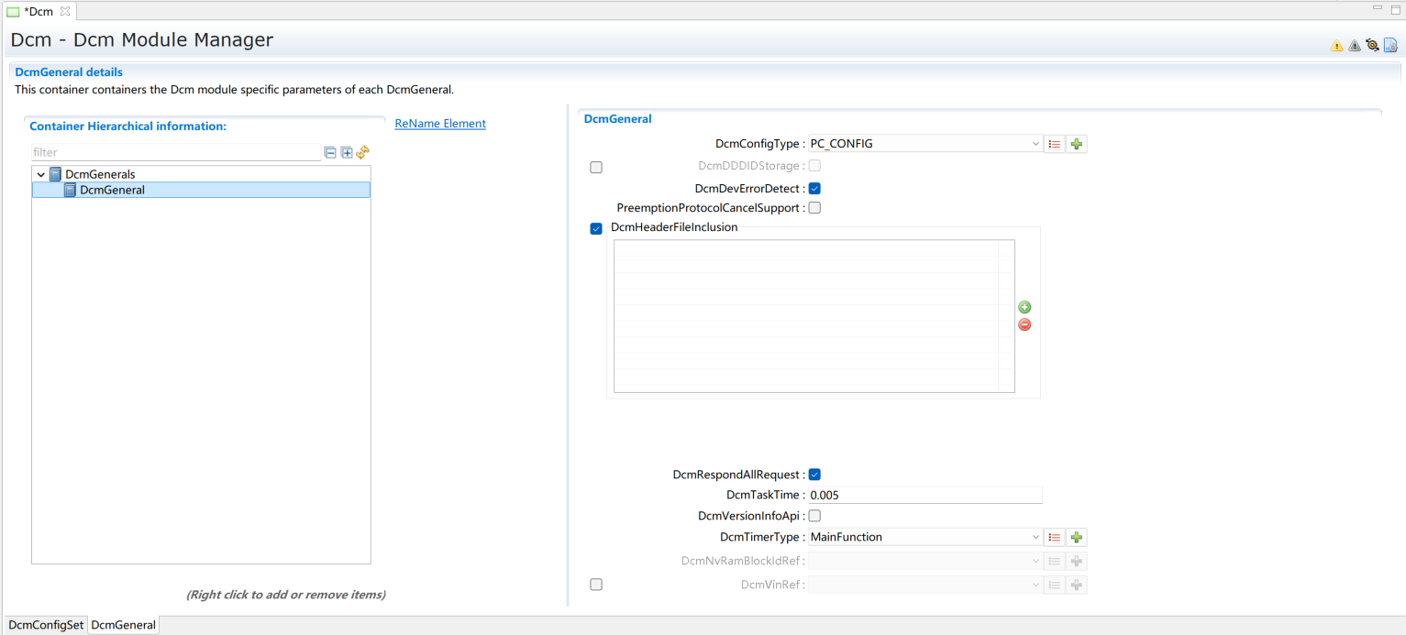The height and width of the screenshot is (635, 1406).
Task: Click the yellow refresh arrows beside filter
Action: pyautogui.click(x=362, y=152)
